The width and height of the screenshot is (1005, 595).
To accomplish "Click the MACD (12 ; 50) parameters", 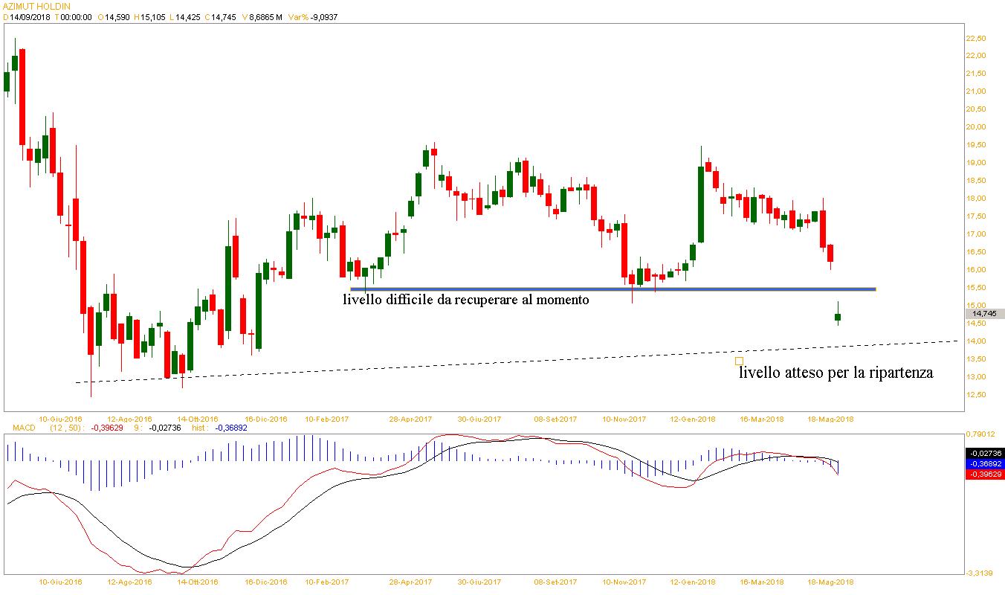I will (67, 428).
